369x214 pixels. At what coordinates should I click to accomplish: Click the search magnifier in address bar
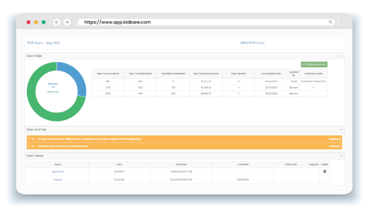click(x=331, y=22)
